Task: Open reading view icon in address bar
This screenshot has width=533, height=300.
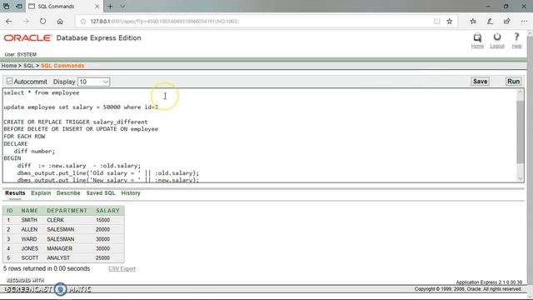Action: coord(436,21)
